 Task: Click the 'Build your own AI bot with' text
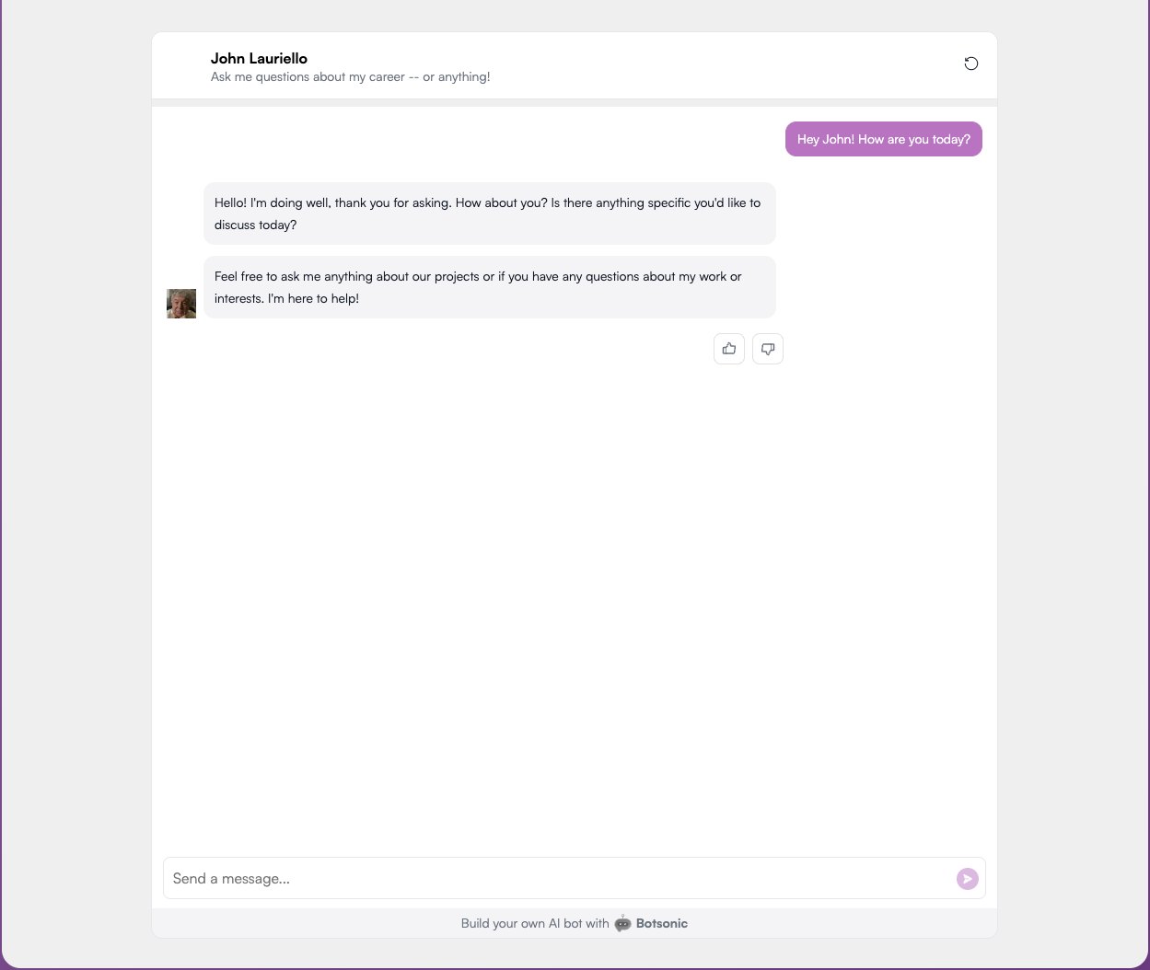pyautogui.click(x=535, y=923)
